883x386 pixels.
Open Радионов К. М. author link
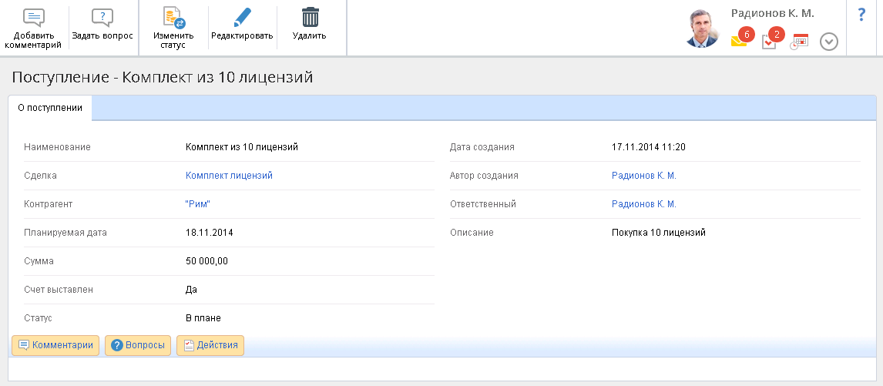643,176
